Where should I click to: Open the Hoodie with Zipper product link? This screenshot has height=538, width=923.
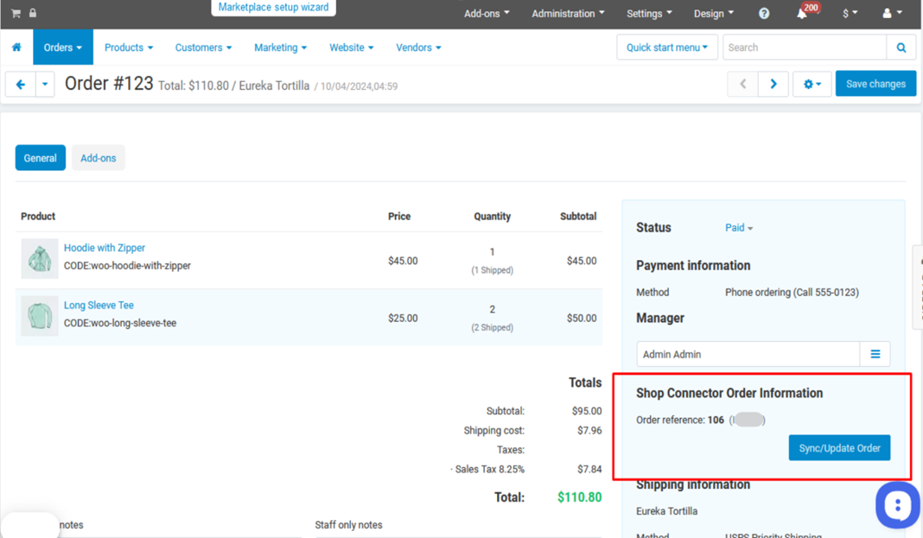point(105,248)
